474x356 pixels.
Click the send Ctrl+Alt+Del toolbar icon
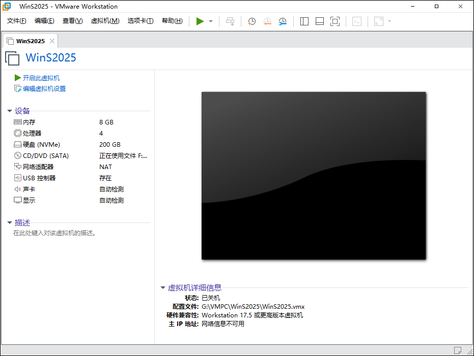[x=230, y=21]
